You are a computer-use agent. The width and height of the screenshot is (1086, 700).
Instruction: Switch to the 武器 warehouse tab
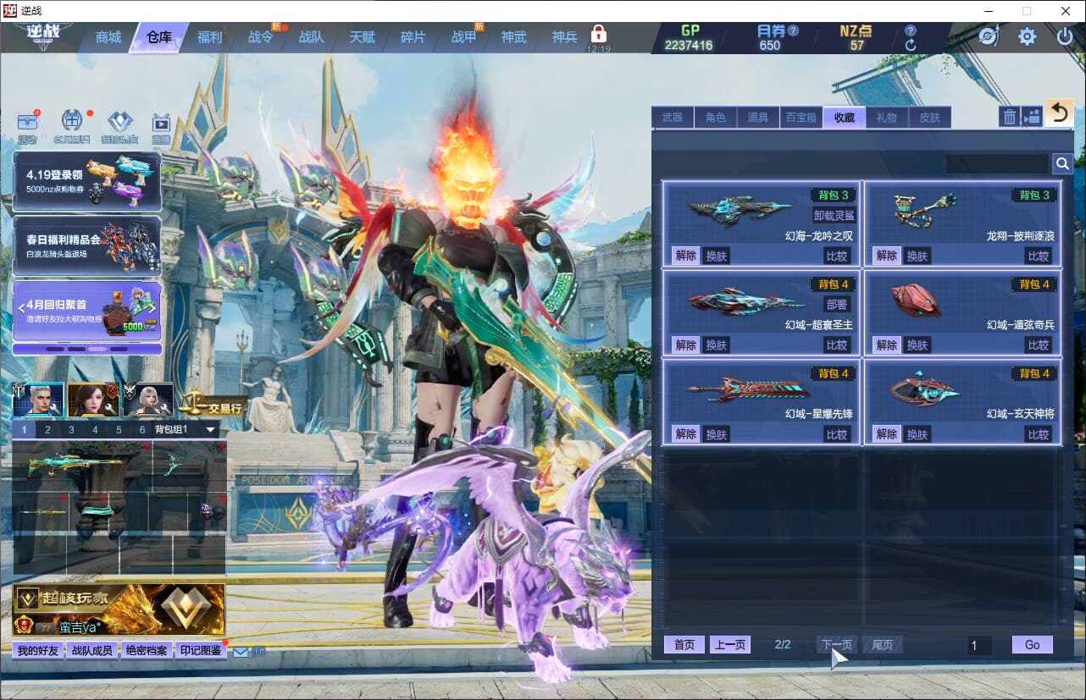pyautogui.click(x=673, y=118)
